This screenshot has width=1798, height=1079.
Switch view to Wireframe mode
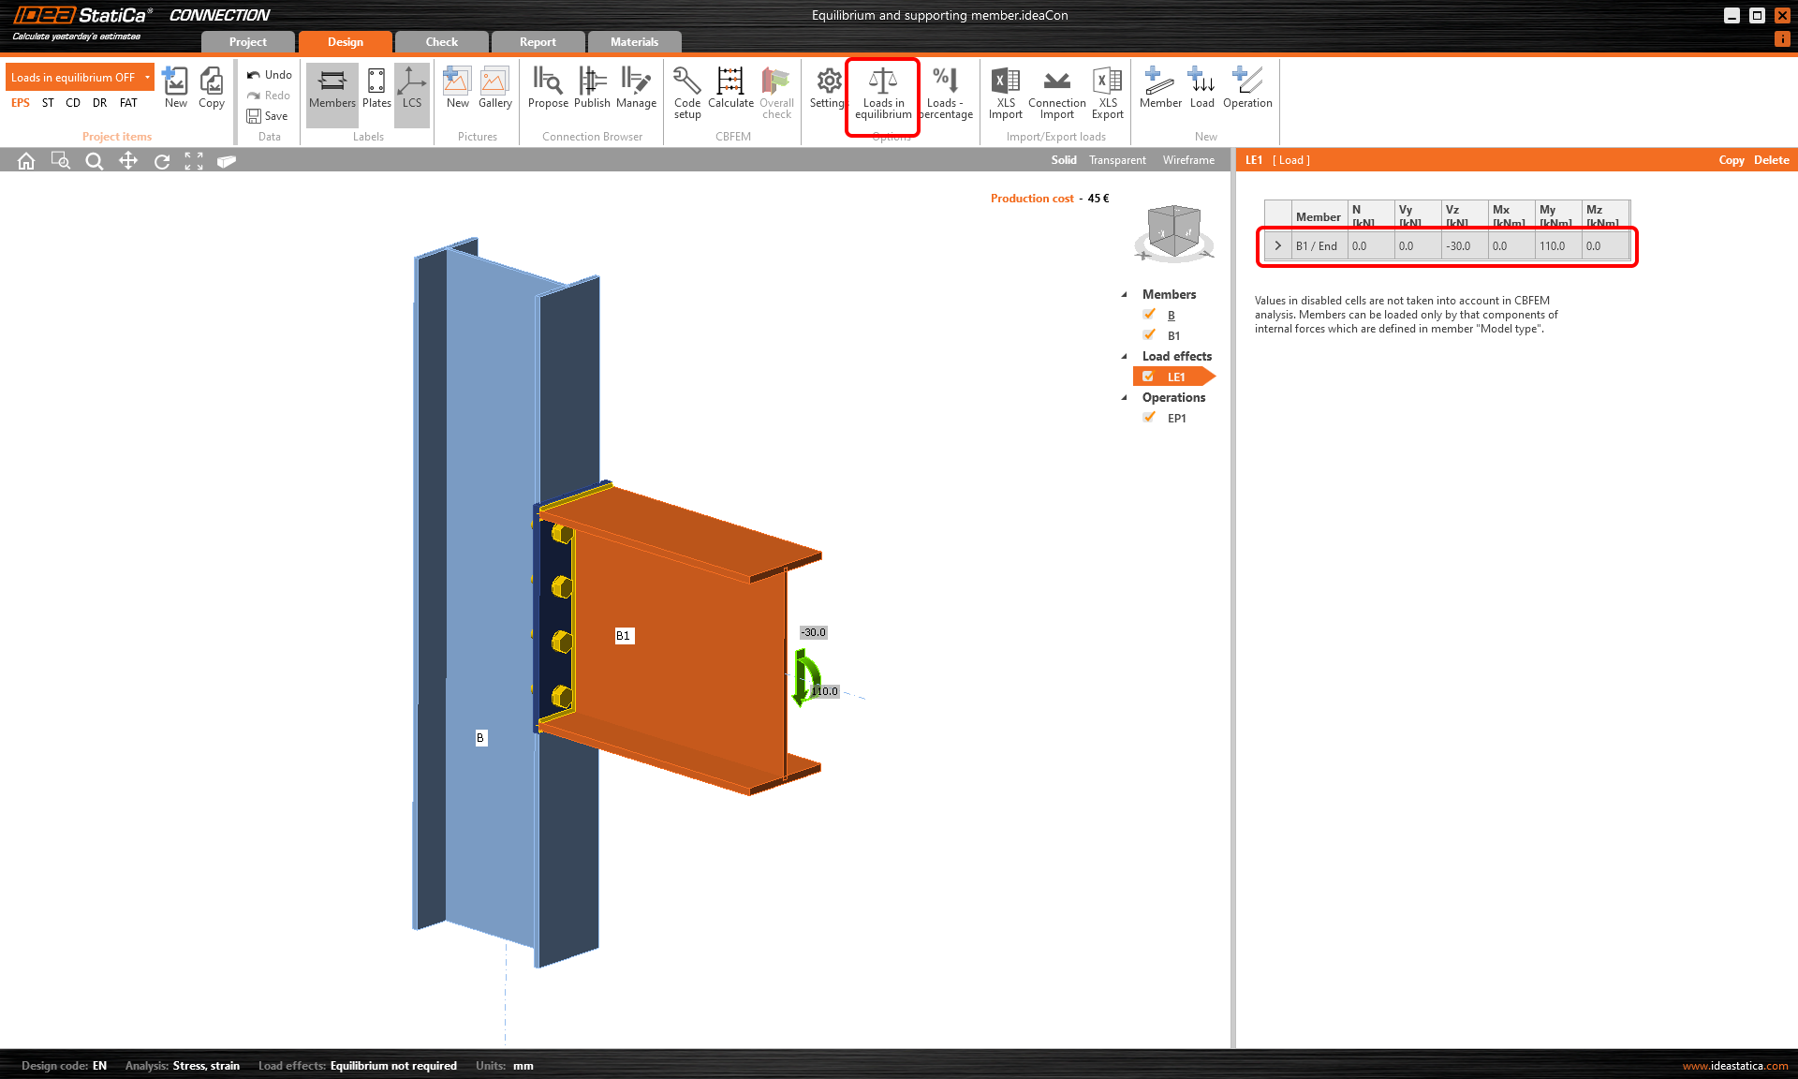click(1188, 160)
